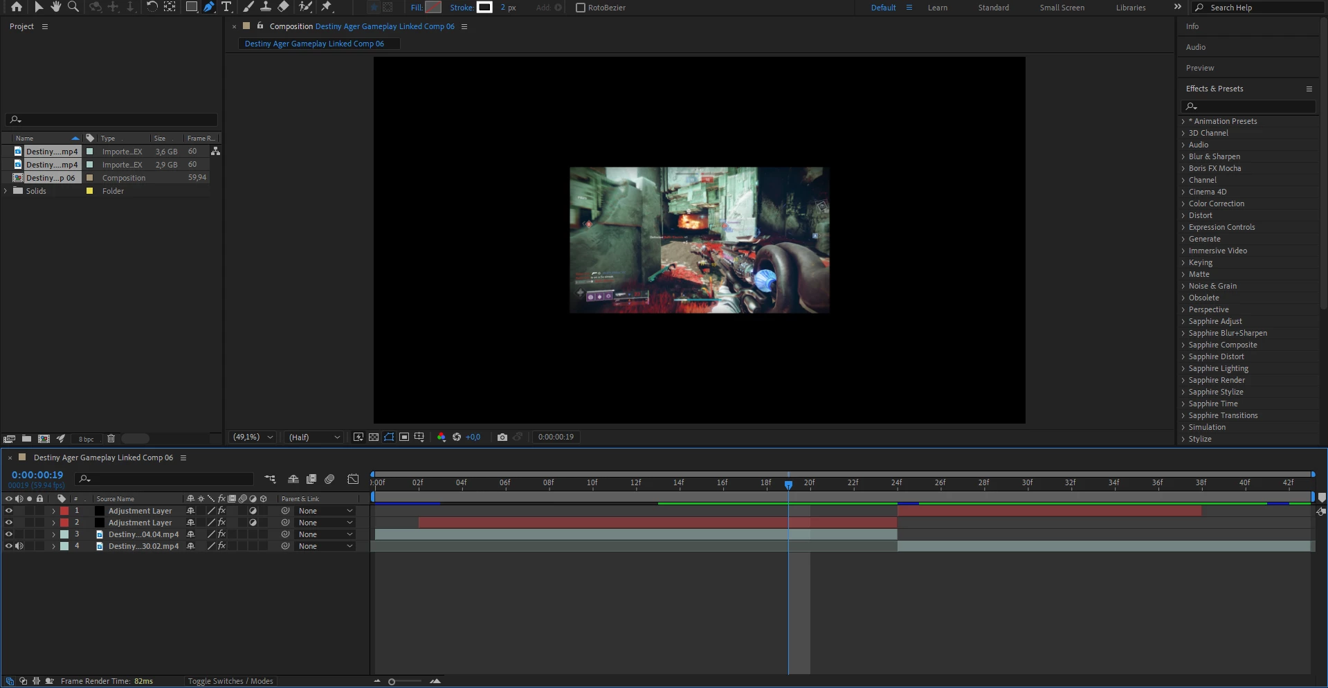Select the Rectangle shape tool
Screen dimensions: 1328x688
pyautogui.click(x=192, y=7)
